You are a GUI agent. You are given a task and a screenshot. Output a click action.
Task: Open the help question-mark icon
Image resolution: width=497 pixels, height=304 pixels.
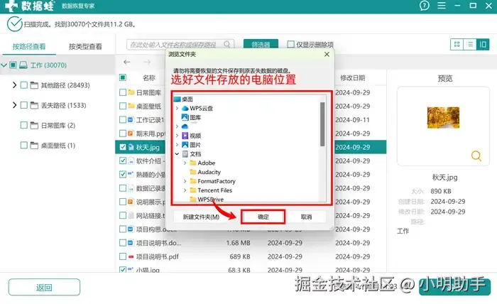(x=424, y=6)
